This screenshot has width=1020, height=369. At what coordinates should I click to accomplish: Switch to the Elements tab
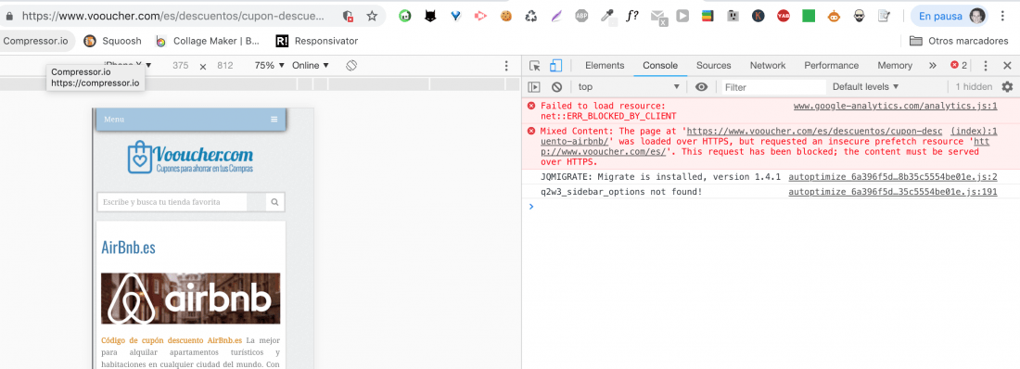(605, 66)
